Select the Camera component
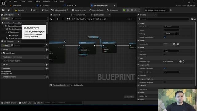197x111 pixels. click(x=14, y=35)
